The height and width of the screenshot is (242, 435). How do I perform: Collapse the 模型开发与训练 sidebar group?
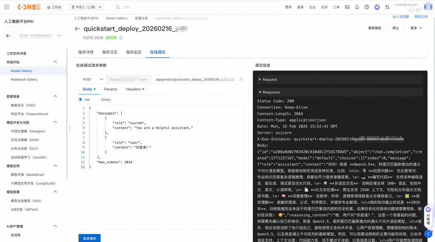(55, 123)
